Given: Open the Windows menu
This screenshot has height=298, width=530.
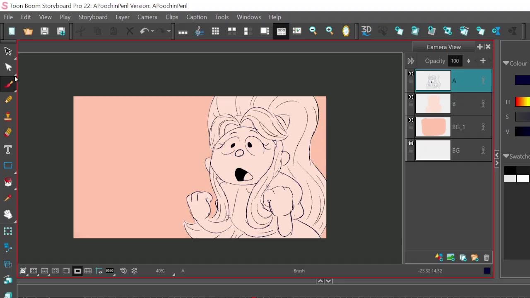Looking at the screenshot, I should pyautogui.click(x=249, y=17).
